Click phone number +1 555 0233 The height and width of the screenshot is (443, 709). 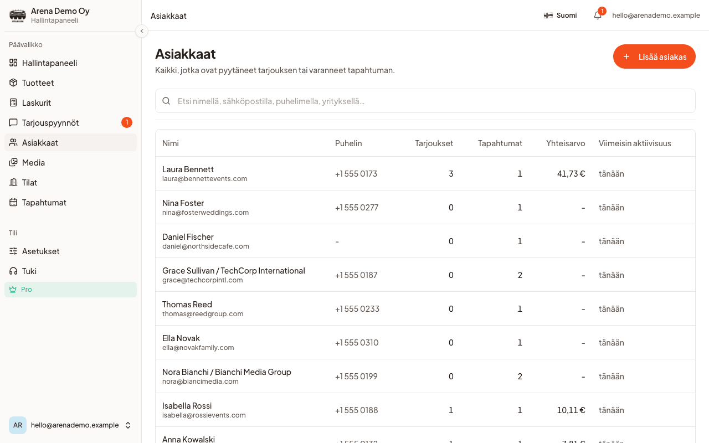(x=357, y=309)
